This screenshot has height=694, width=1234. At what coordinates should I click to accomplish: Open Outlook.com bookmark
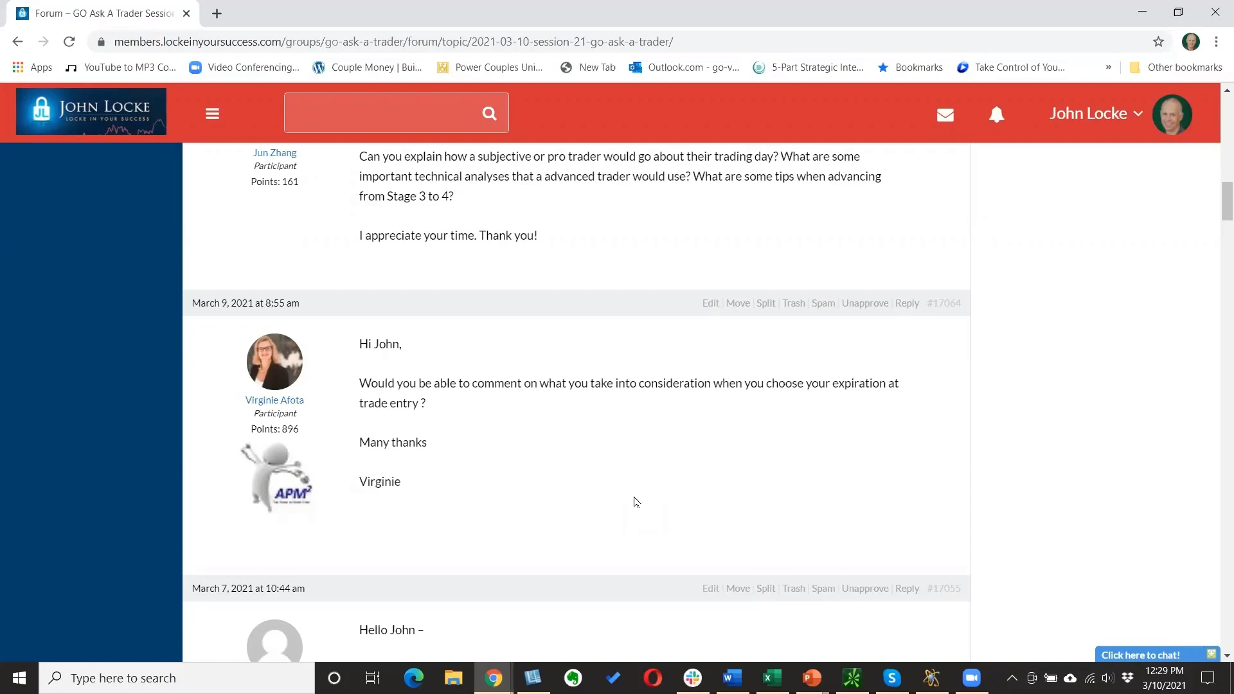tap(684, 67)
